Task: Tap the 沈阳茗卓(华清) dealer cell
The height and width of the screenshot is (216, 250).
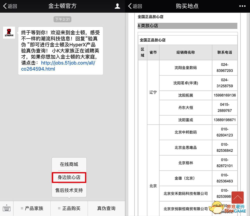Action: [x=185, y=83]
